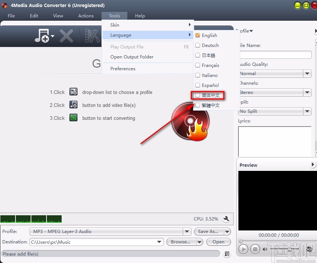Open Preferences from Tools menu
The width and height of the screenshot is (317, 263).
point(148,69)
